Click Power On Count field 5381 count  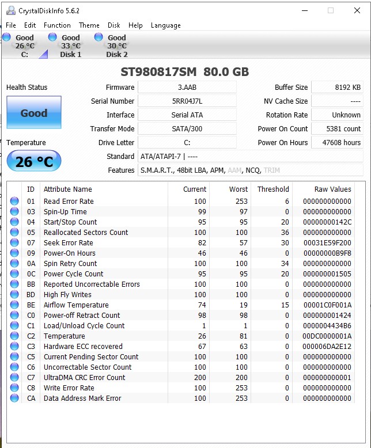click(x=337, y=128)
